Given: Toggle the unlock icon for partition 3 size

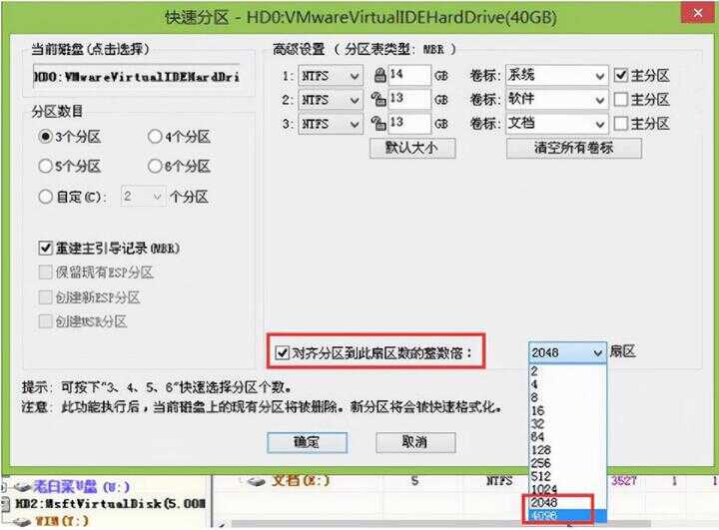Looking at the screenshot, I should click(x=378, y=124).
